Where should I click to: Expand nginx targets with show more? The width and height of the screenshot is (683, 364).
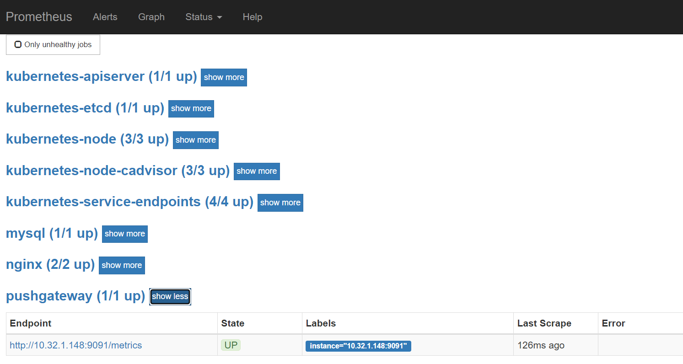pos(122,265)
